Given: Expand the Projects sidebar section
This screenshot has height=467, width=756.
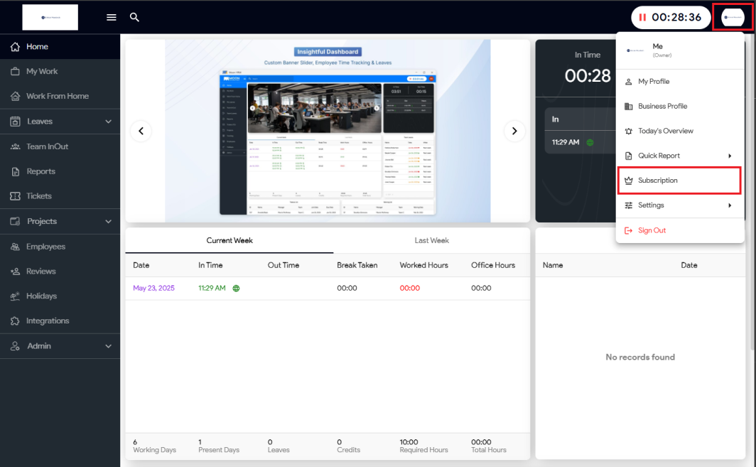Looking at the screenshot, I should point(108,222).
